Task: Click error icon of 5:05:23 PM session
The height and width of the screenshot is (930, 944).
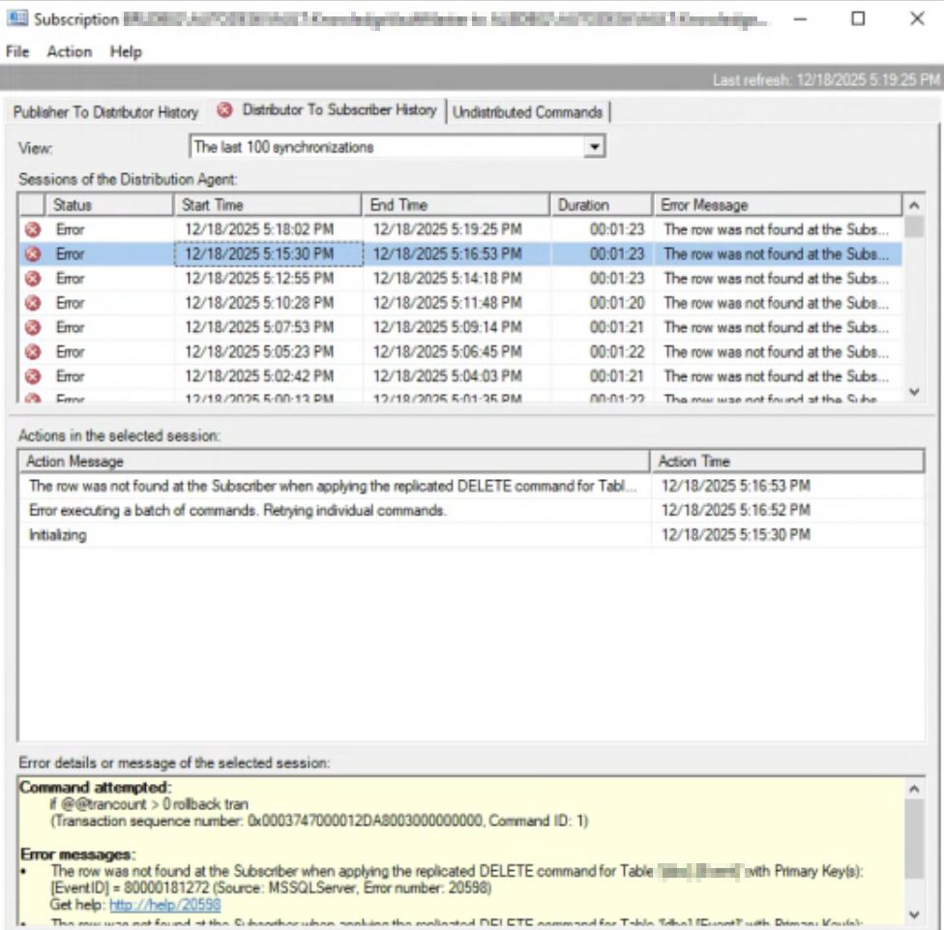Action: click(33, 351)
